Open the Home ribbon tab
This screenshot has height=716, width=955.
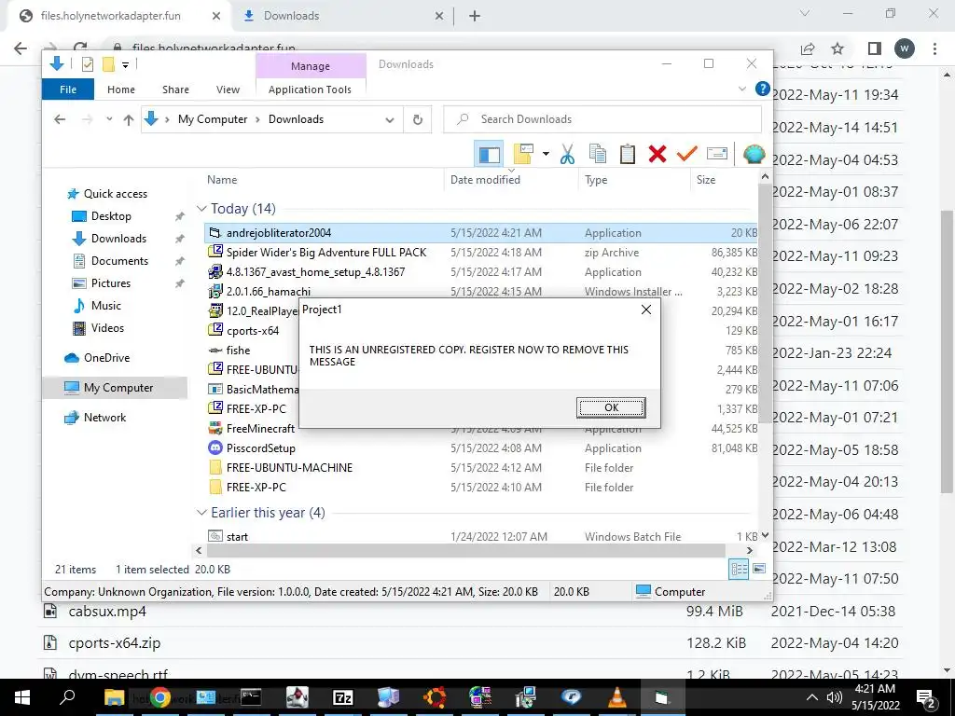tap(121, 89)
